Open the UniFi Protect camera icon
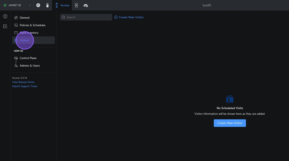Screen dimensions: 289x161 [47, 5]
